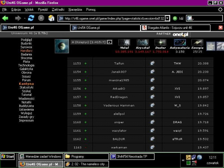Expand the back/forward history dropdown arrow

coord(25,18)
